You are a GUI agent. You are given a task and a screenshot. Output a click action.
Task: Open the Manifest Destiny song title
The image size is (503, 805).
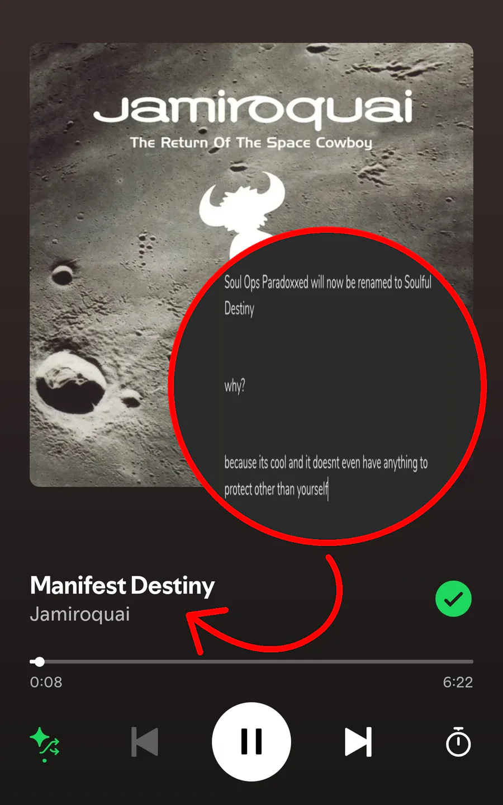[x=122, y=586]
